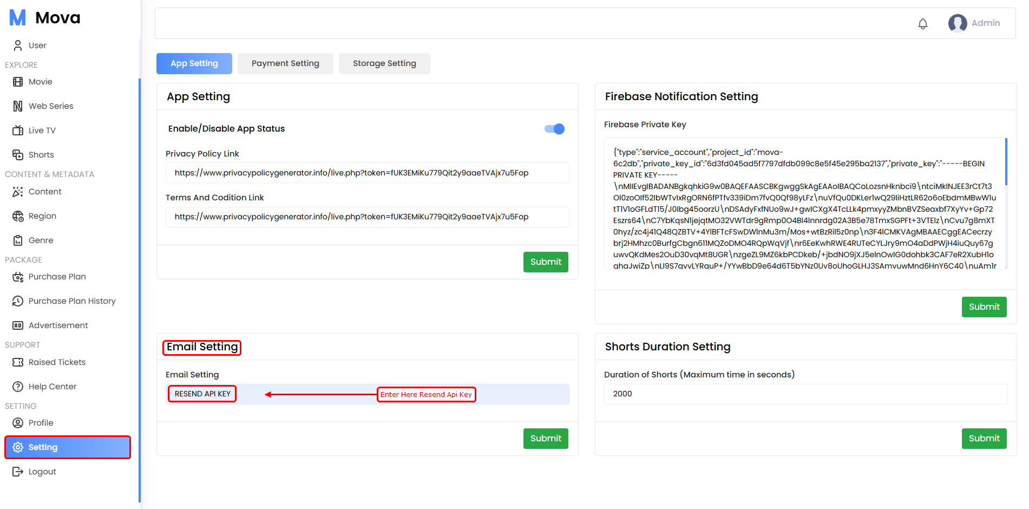Click the Privacy Policy Link field
This screenshot has height=509, width=1029.
(x=367, y=173)
